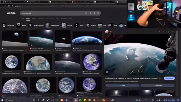
Task: Open thumbnail of small Earth above moon
Action: click(63, 39)
